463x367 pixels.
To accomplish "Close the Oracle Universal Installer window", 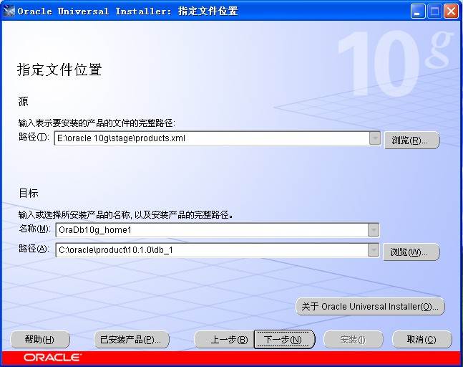I will (x=451, y=11).
